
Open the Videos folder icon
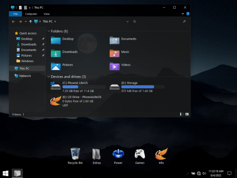pyautogui.click(x=115, y=67)
